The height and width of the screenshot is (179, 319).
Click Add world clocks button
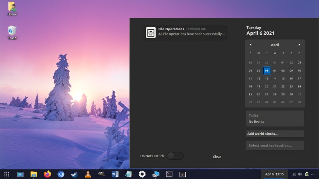point(275,134)
